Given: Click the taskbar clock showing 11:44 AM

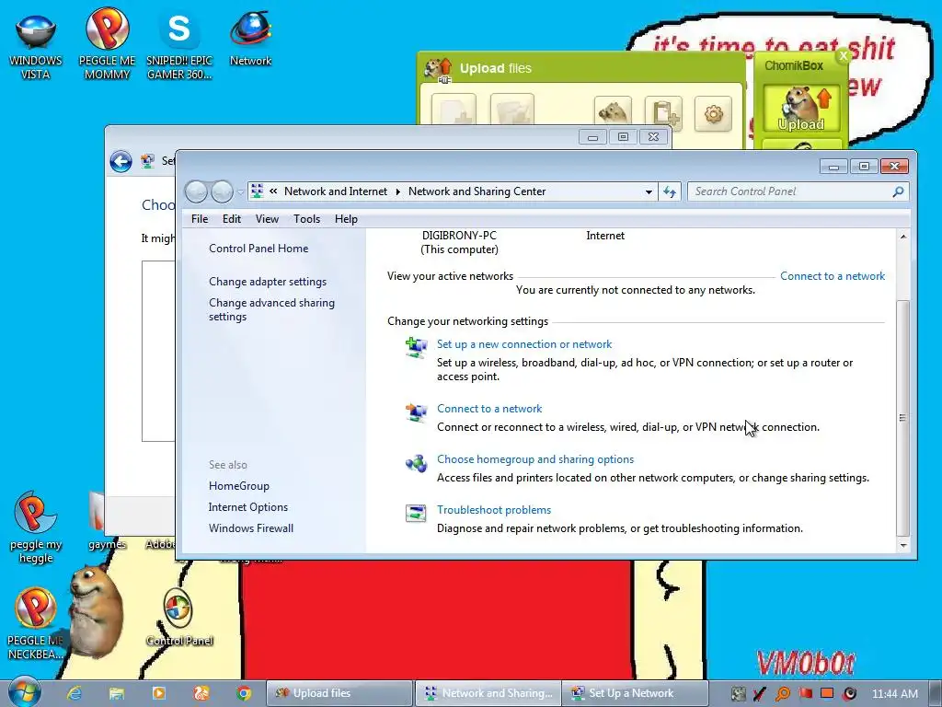Looking at the screenshot, I should click(x=894, y=693).
